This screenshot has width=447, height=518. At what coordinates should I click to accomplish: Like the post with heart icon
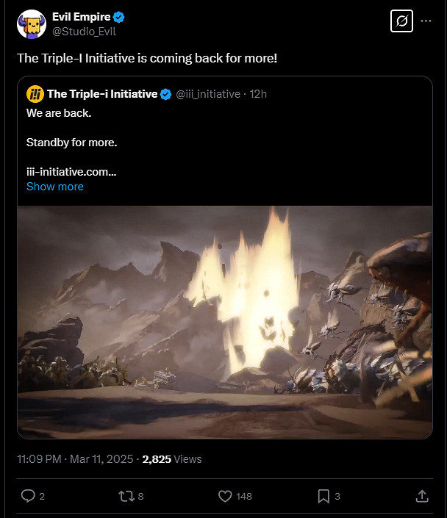tap(226, 496)
